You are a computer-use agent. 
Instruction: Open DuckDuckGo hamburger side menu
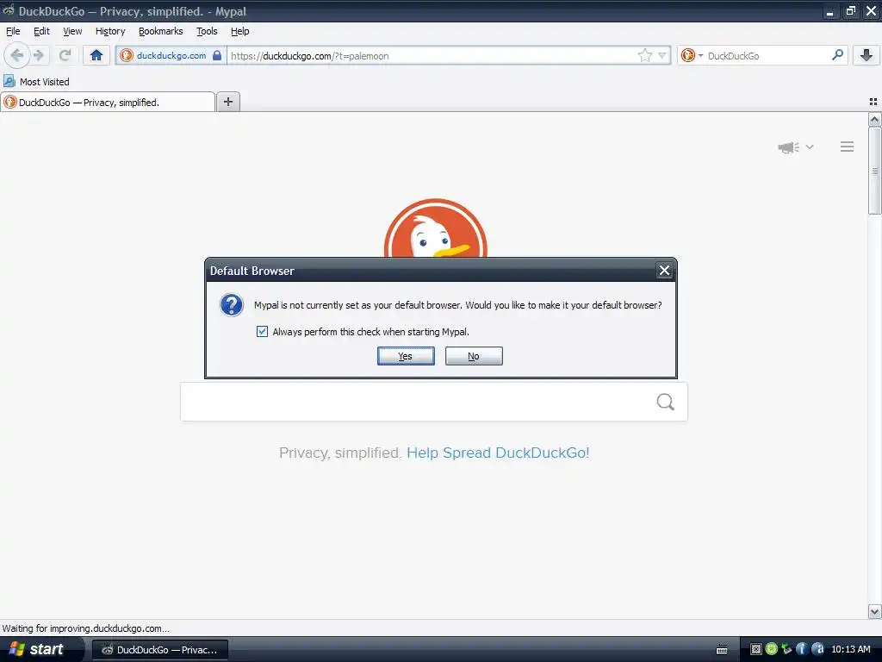[x=848, y=147]
